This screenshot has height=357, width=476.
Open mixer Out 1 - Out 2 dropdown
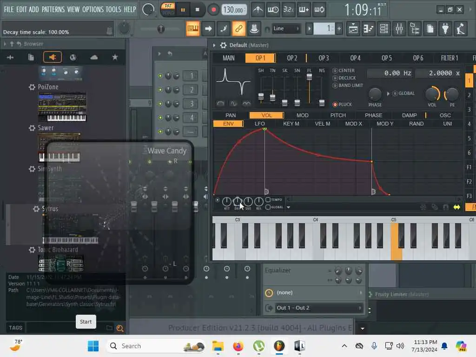pyautogui.click(x=319, y=308)
